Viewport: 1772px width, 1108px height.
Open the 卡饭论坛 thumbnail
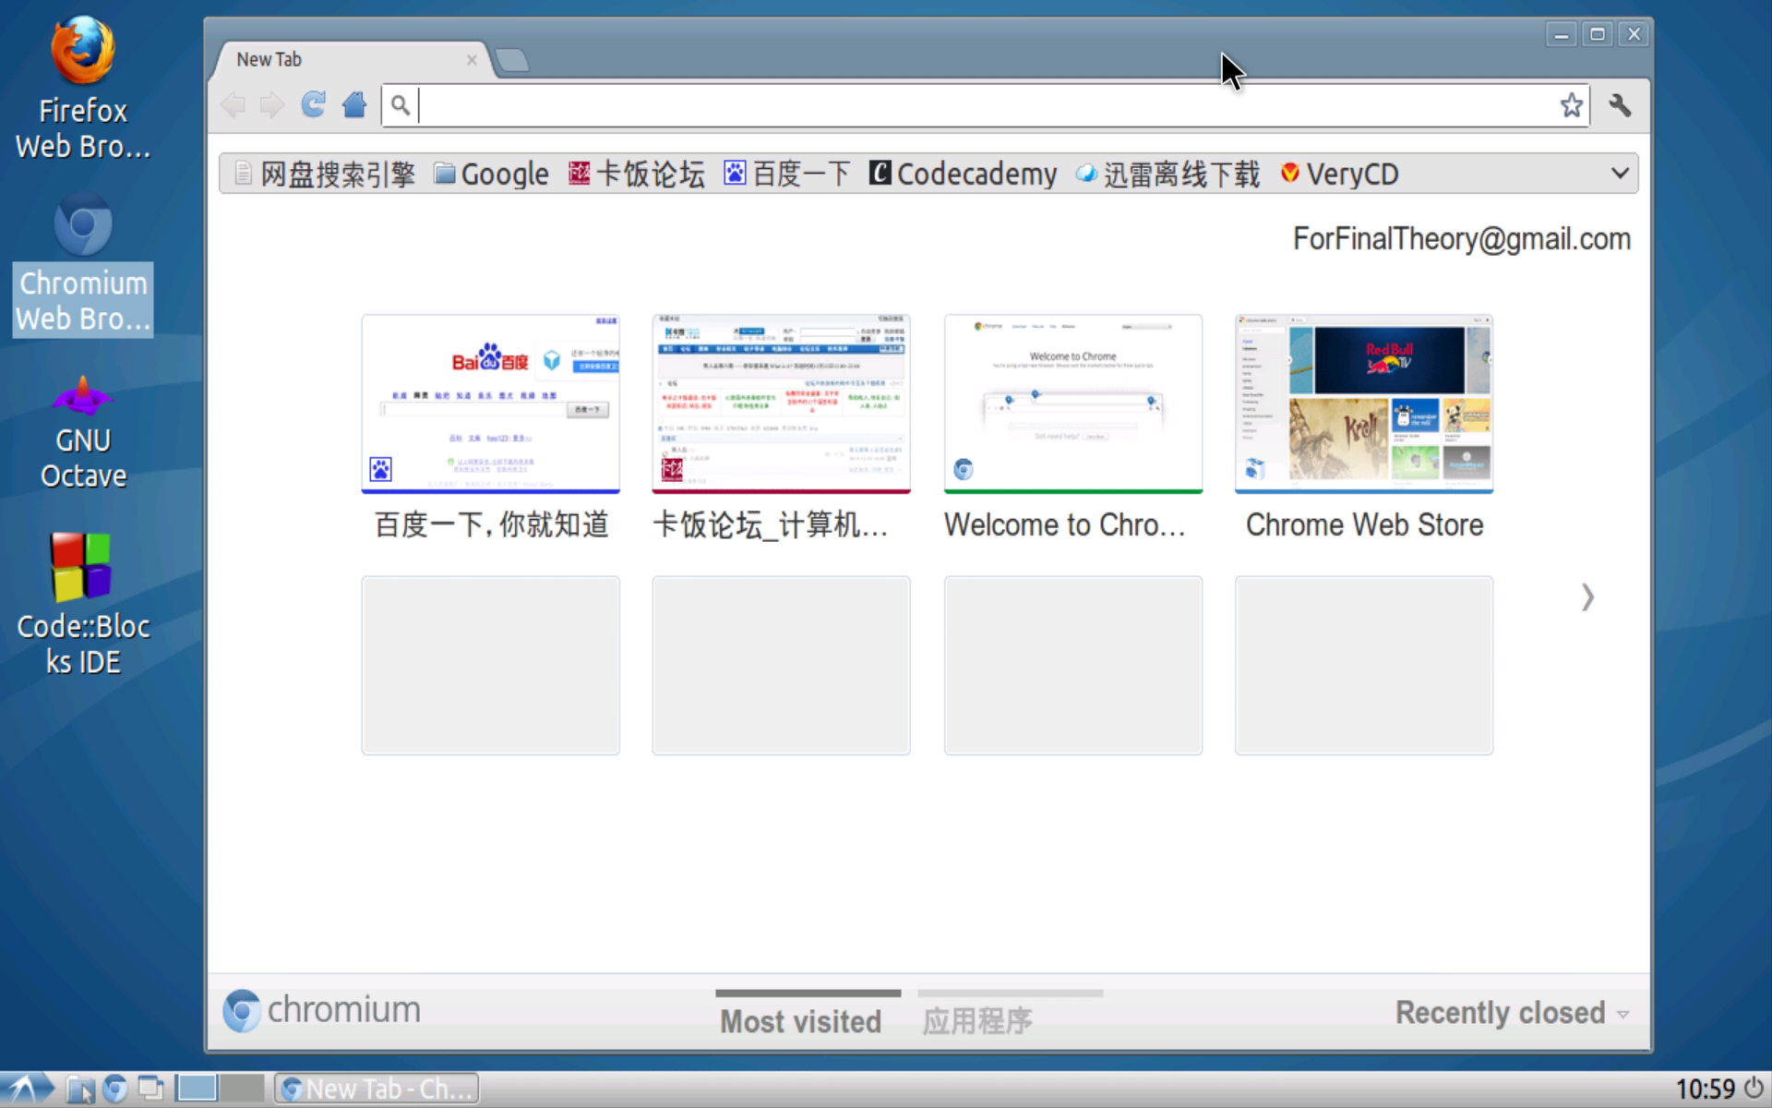click(781, 404)
